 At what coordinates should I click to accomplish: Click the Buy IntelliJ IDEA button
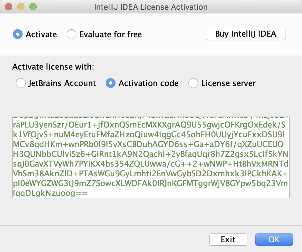pyautogui.click(x=245, y=34)
